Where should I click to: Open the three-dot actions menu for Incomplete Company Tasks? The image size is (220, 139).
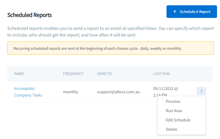(201, 91)
